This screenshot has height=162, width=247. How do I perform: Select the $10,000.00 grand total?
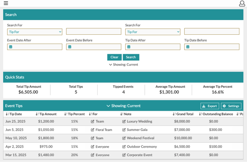coord(183,138)
